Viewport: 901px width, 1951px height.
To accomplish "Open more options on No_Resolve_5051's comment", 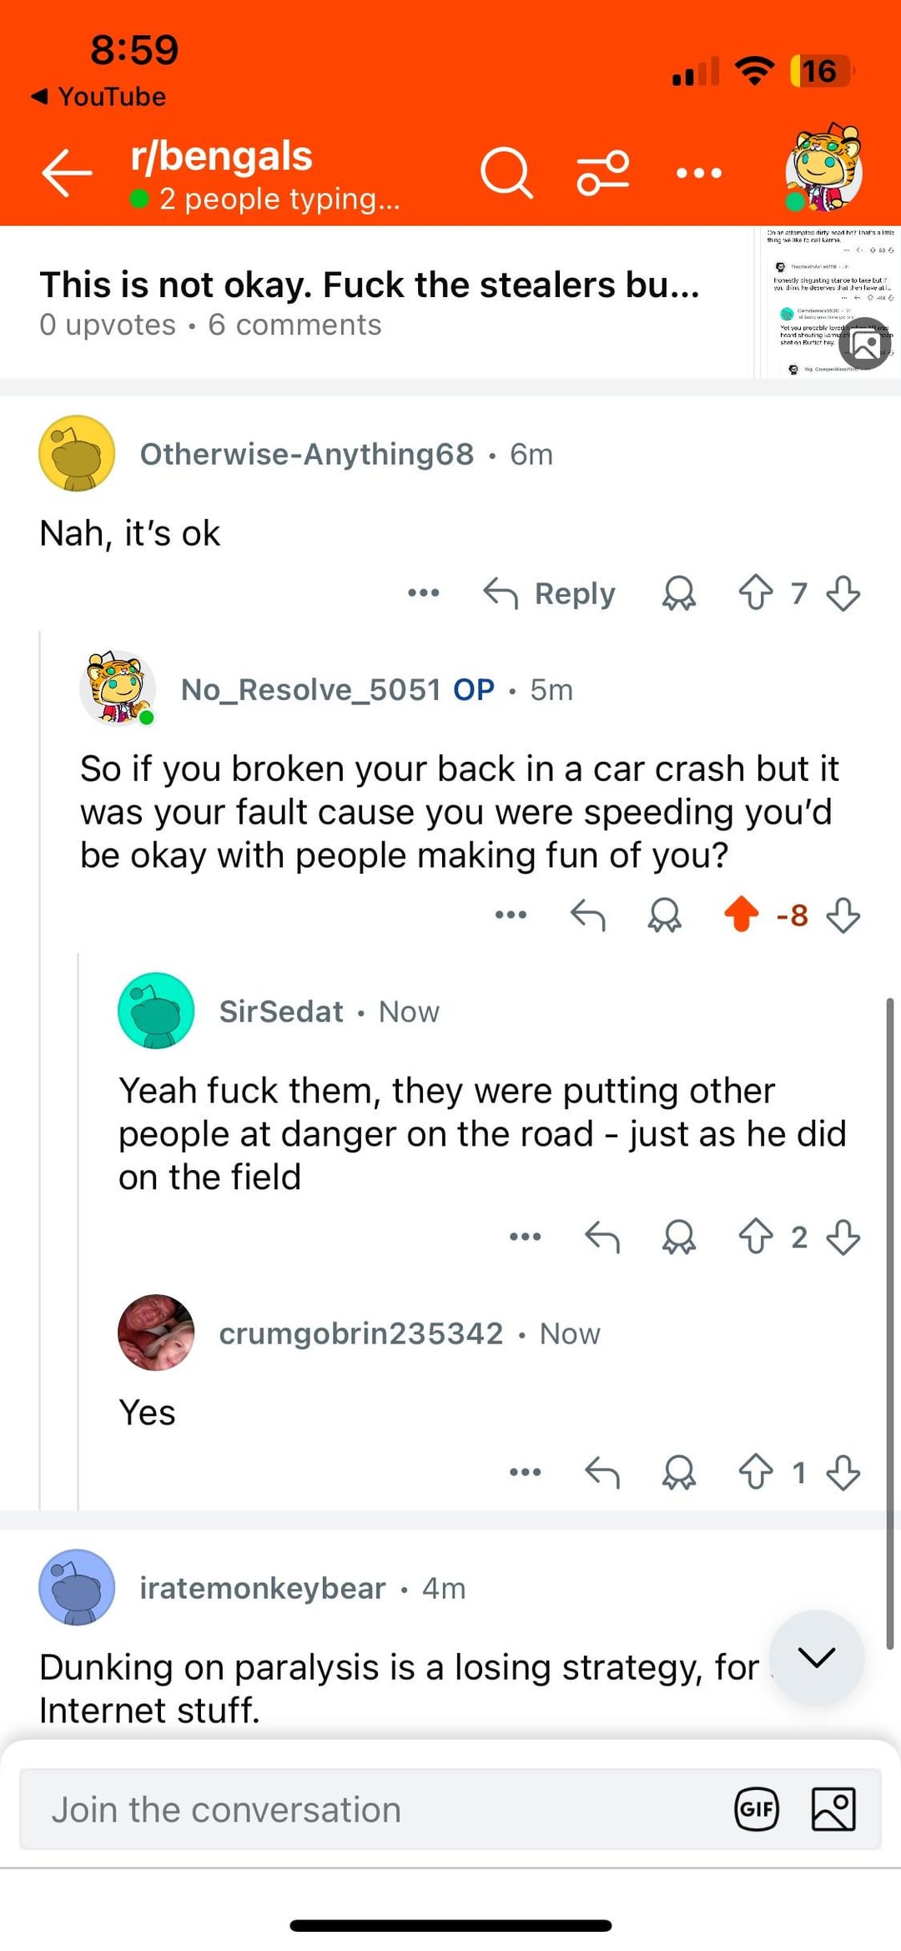I will pos(511,915).
